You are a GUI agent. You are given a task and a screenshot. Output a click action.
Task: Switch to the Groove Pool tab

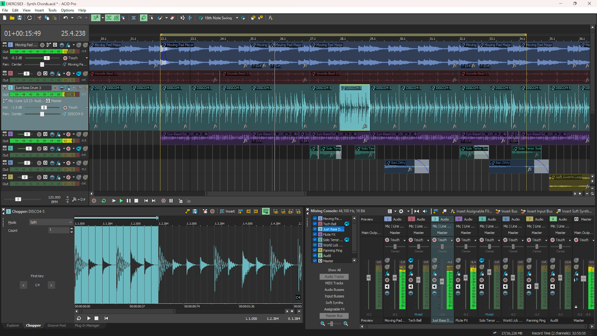tap(56, 326)
